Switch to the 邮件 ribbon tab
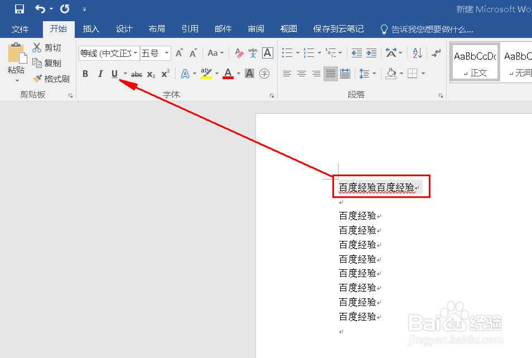 223,29
